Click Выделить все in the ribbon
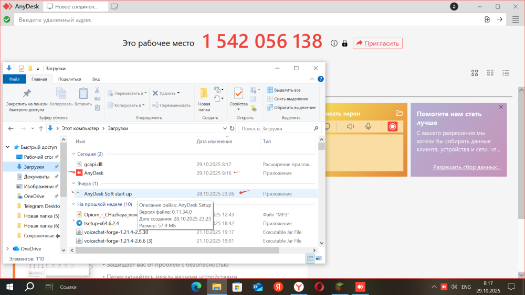Image resolution: width=525 pixels, height=295 pixels. pos(283,90)
